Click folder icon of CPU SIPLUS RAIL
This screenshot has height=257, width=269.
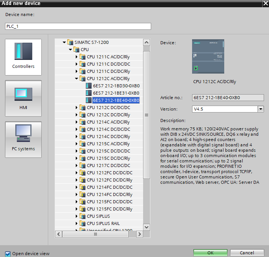tap(83, 223)
